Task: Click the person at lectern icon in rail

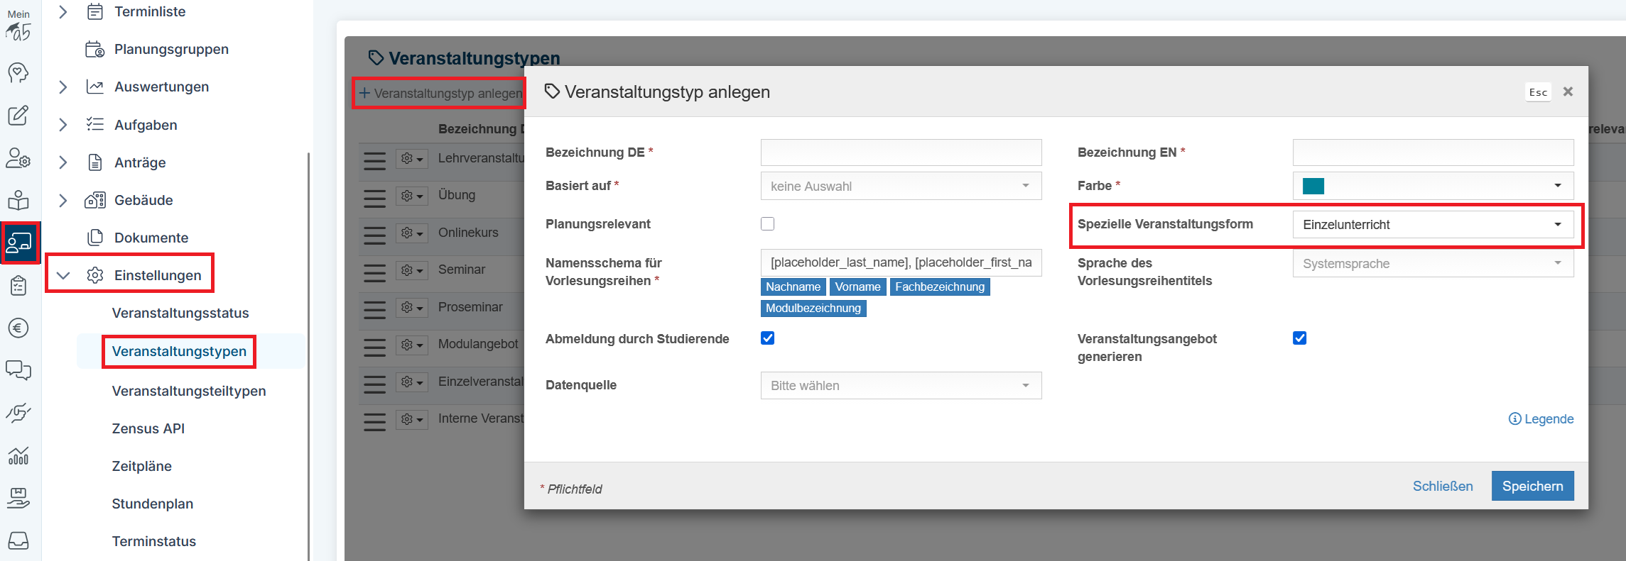Action: coord(18,200)
